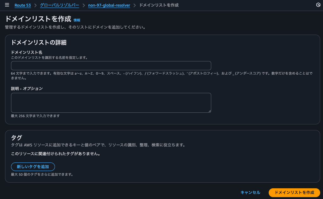Click the 新しいタグを追加 button
This screenshot has height=199, width=323.
pyautogui.click(x=33, y=167)
